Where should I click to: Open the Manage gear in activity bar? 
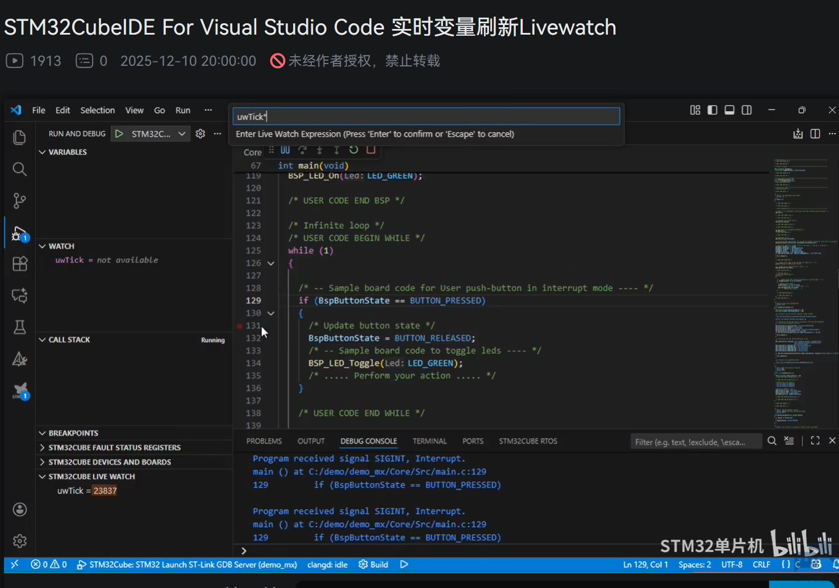19,541
